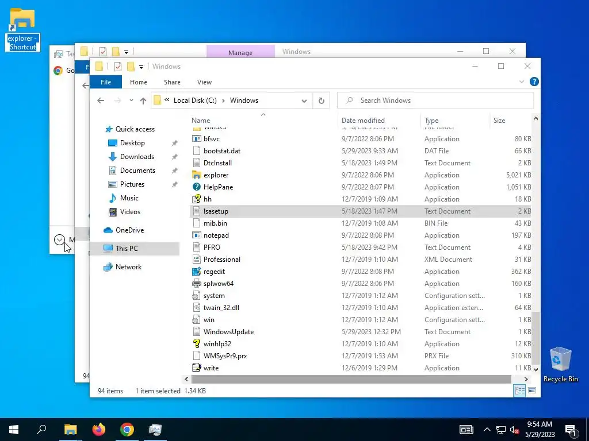Open Task Manager from the taskbar
The height and width of the screenshot is (441, 589).
[155, 430]
